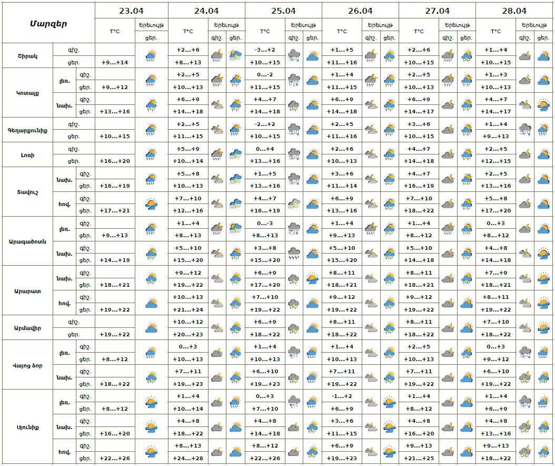
Task: Click Շիրակ daytime weather icon for 28.04
Action: pos(543,55)
